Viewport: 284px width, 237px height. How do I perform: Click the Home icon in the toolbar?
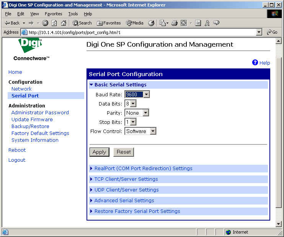pos(64,23)
